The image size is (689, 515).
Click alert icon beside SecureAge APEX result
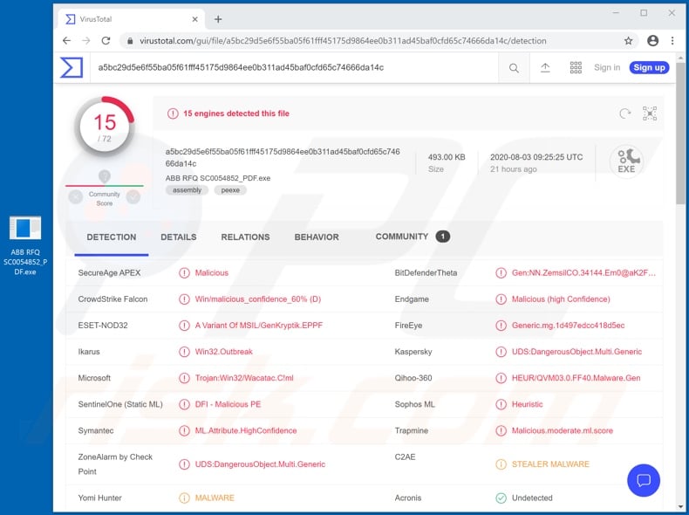184,272
